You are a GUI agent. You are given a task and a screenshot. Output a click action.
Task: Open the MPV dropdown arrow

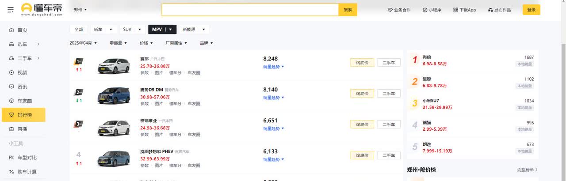[171, 30]
